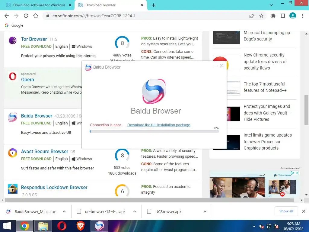Open File Explorer from the taskbar
Viewport: 309px width, 232px height.
(x=43, y=226)
